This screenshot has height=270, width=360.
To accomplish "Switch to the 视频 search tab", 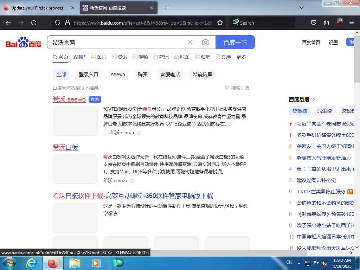I will (x=141, y=57).
